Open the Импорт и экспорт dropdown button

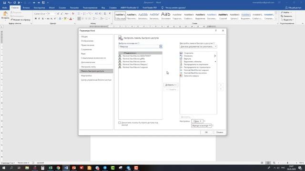[201, 125]
